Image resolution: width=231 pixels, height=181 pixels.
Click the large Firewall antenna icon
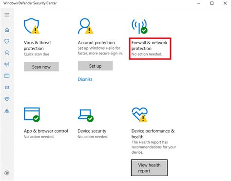[x=139, y=26]
